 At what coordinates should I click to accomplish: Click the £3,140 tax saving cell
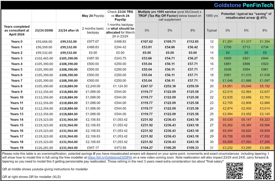[265, 114]
